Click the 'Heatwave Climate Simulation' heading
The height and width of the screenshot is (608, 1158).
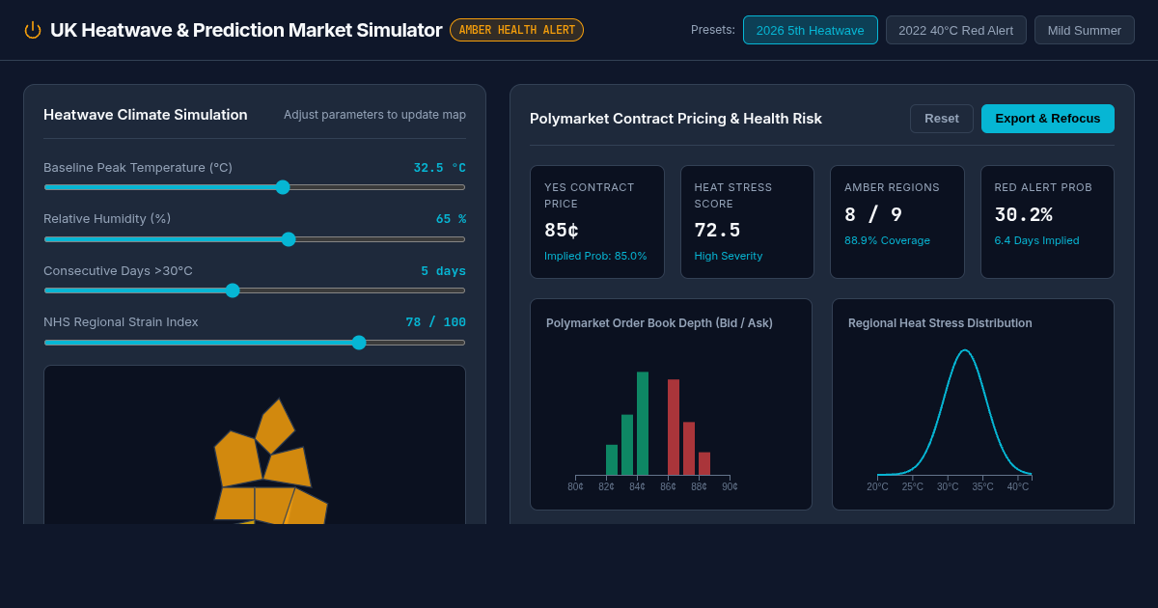(x=146, y=115)
